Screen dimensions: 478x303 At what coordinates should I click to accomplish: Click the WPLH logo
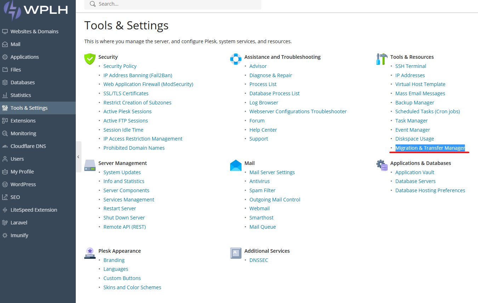pyautogui.click(x=35, y=10)
